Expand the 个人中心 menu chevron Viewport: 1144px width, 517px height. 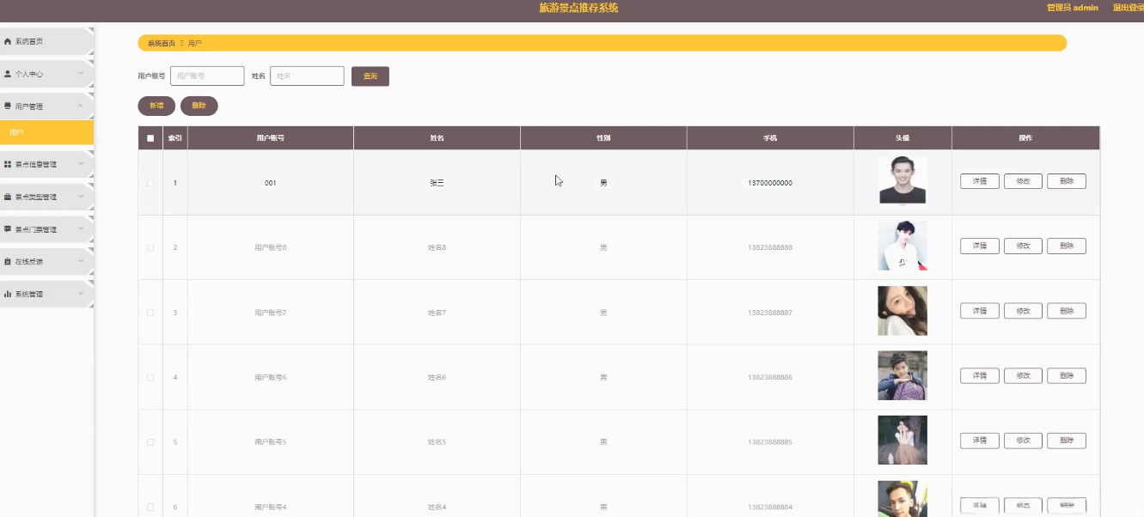[x=81, y=74]
